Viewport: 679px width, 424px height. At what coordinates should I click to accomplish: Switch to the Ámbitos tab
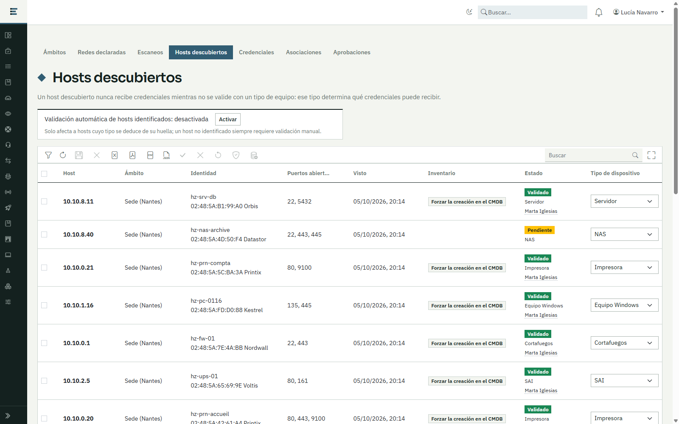pyautogui.click(x=55, y=52)
